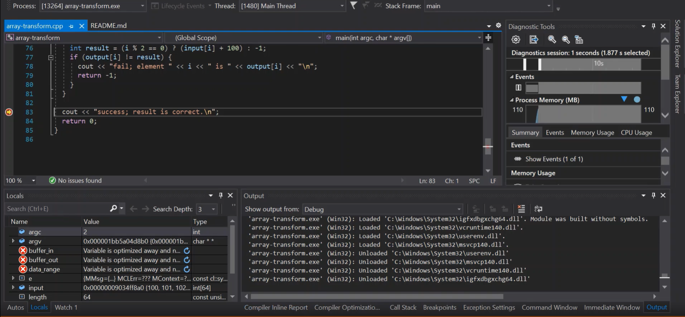Click Zoom Out in Diagnostic Tools
Viewport: 685px width, 317px height.
click(x=566, y=39)
